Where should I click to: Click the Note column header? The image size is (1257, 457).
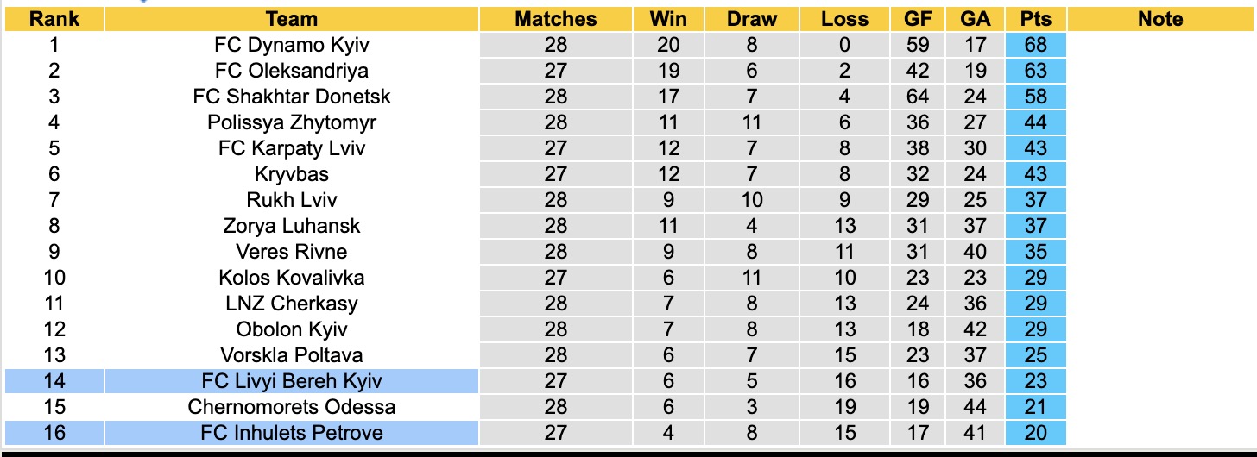(1160, 19)
